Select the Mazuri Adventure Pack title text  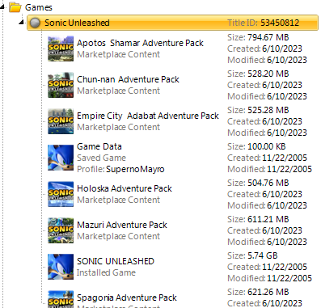tap(122, 225)
